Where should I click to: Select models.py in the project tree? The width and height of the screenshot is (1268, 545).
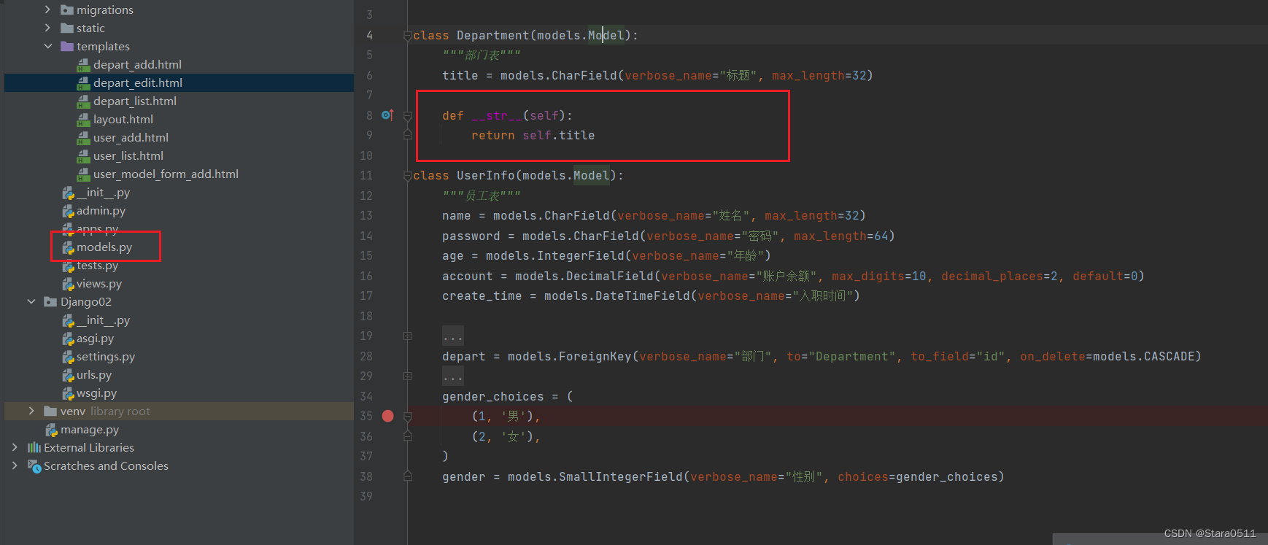(x=104, y=247)
